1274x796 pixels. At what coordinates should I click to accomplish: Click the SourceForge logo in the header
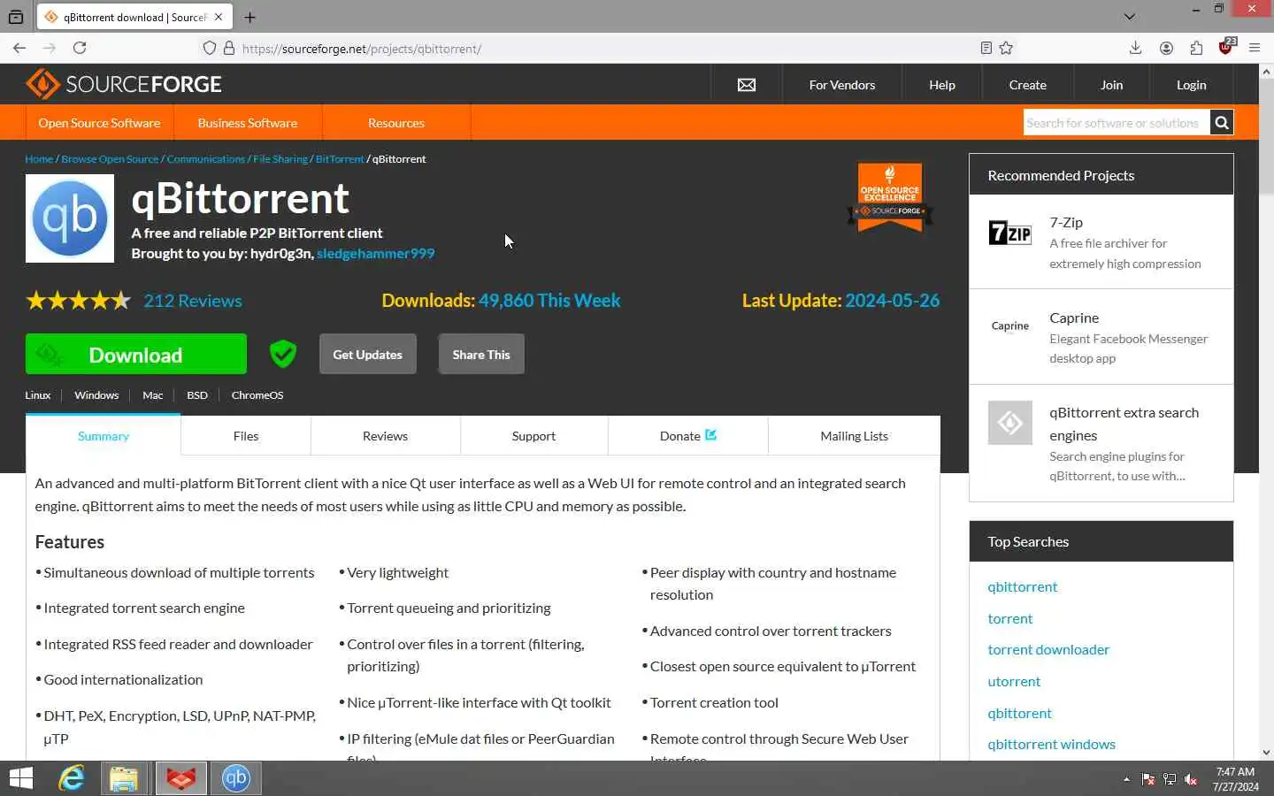coord(124,85)
